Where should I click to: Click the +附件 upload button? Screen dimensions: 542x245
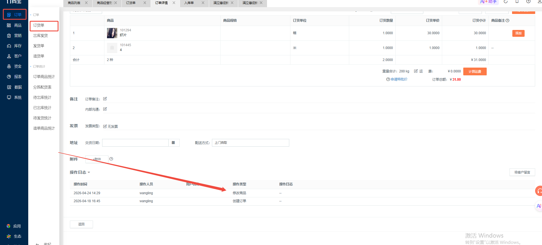click(x=97, y=159)
